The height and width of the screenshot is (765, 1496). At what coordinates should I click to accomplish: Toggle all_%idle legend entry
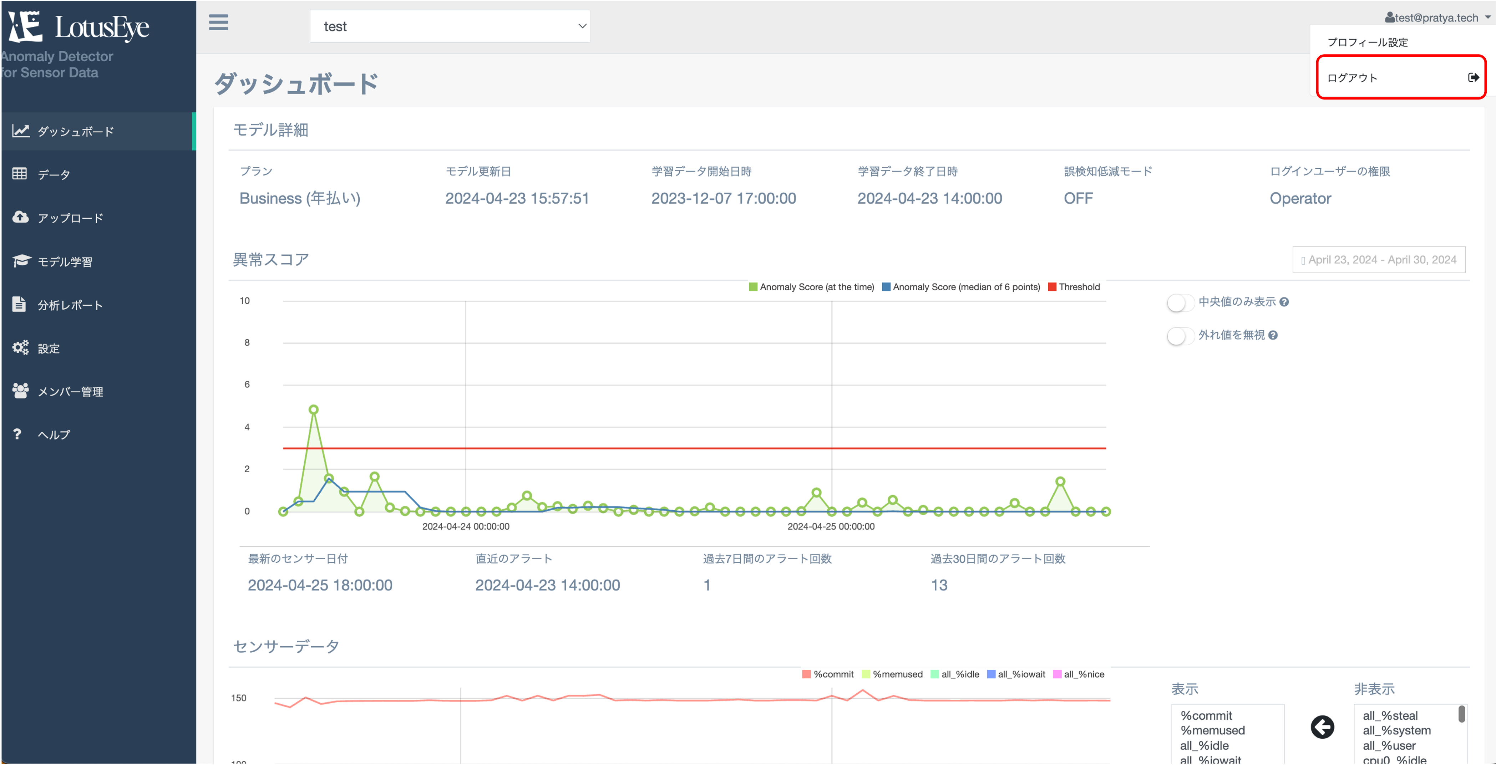pyautogui.click(x=955, y=674)
